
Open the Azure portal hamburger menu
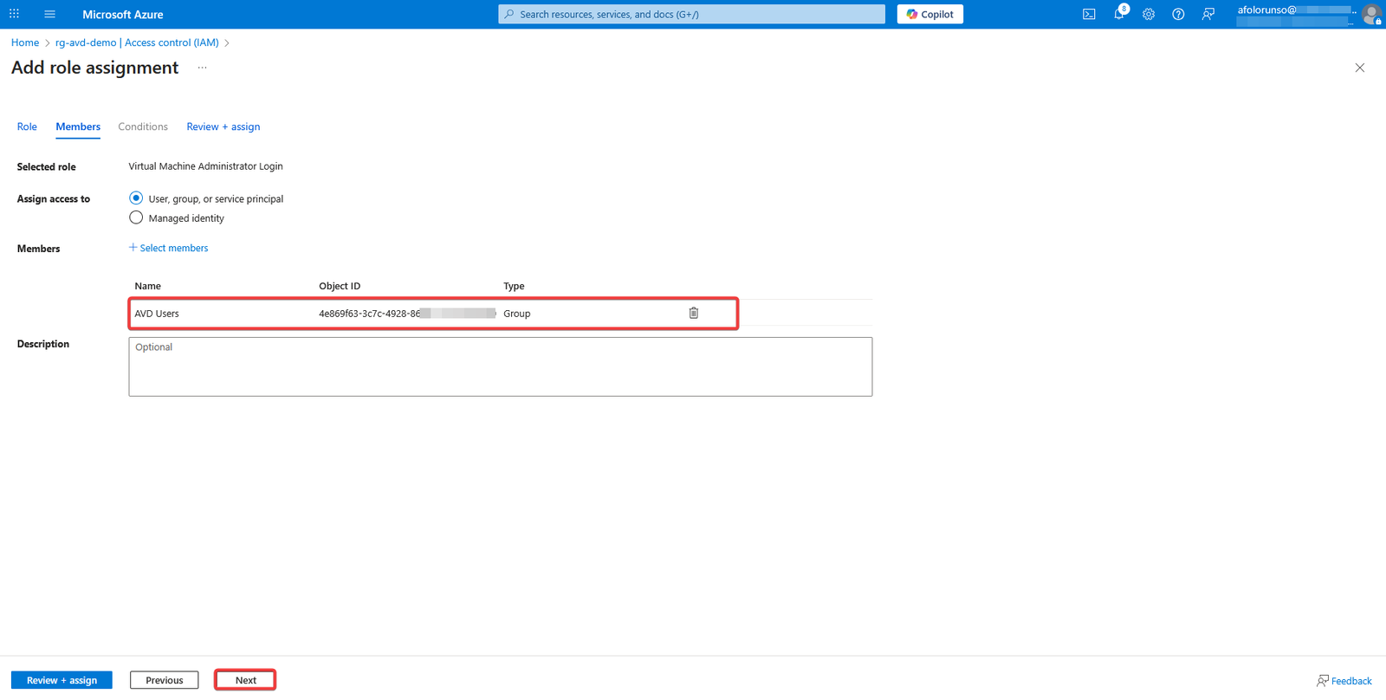coord(49,14)
